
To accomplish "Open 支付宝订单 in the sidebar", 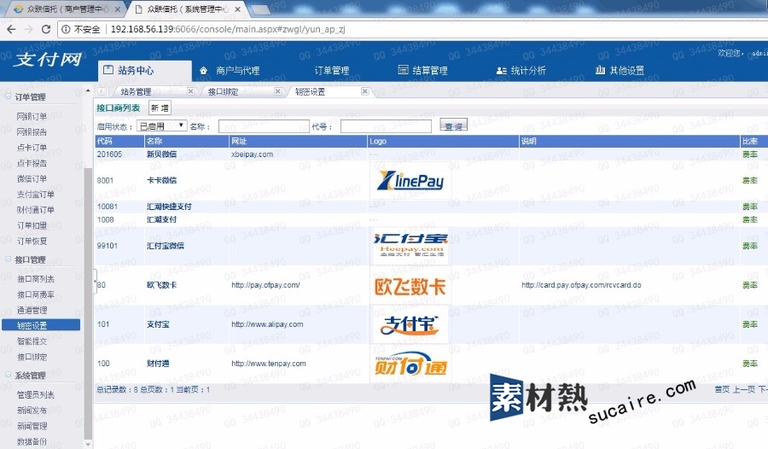I will [36, 194].
